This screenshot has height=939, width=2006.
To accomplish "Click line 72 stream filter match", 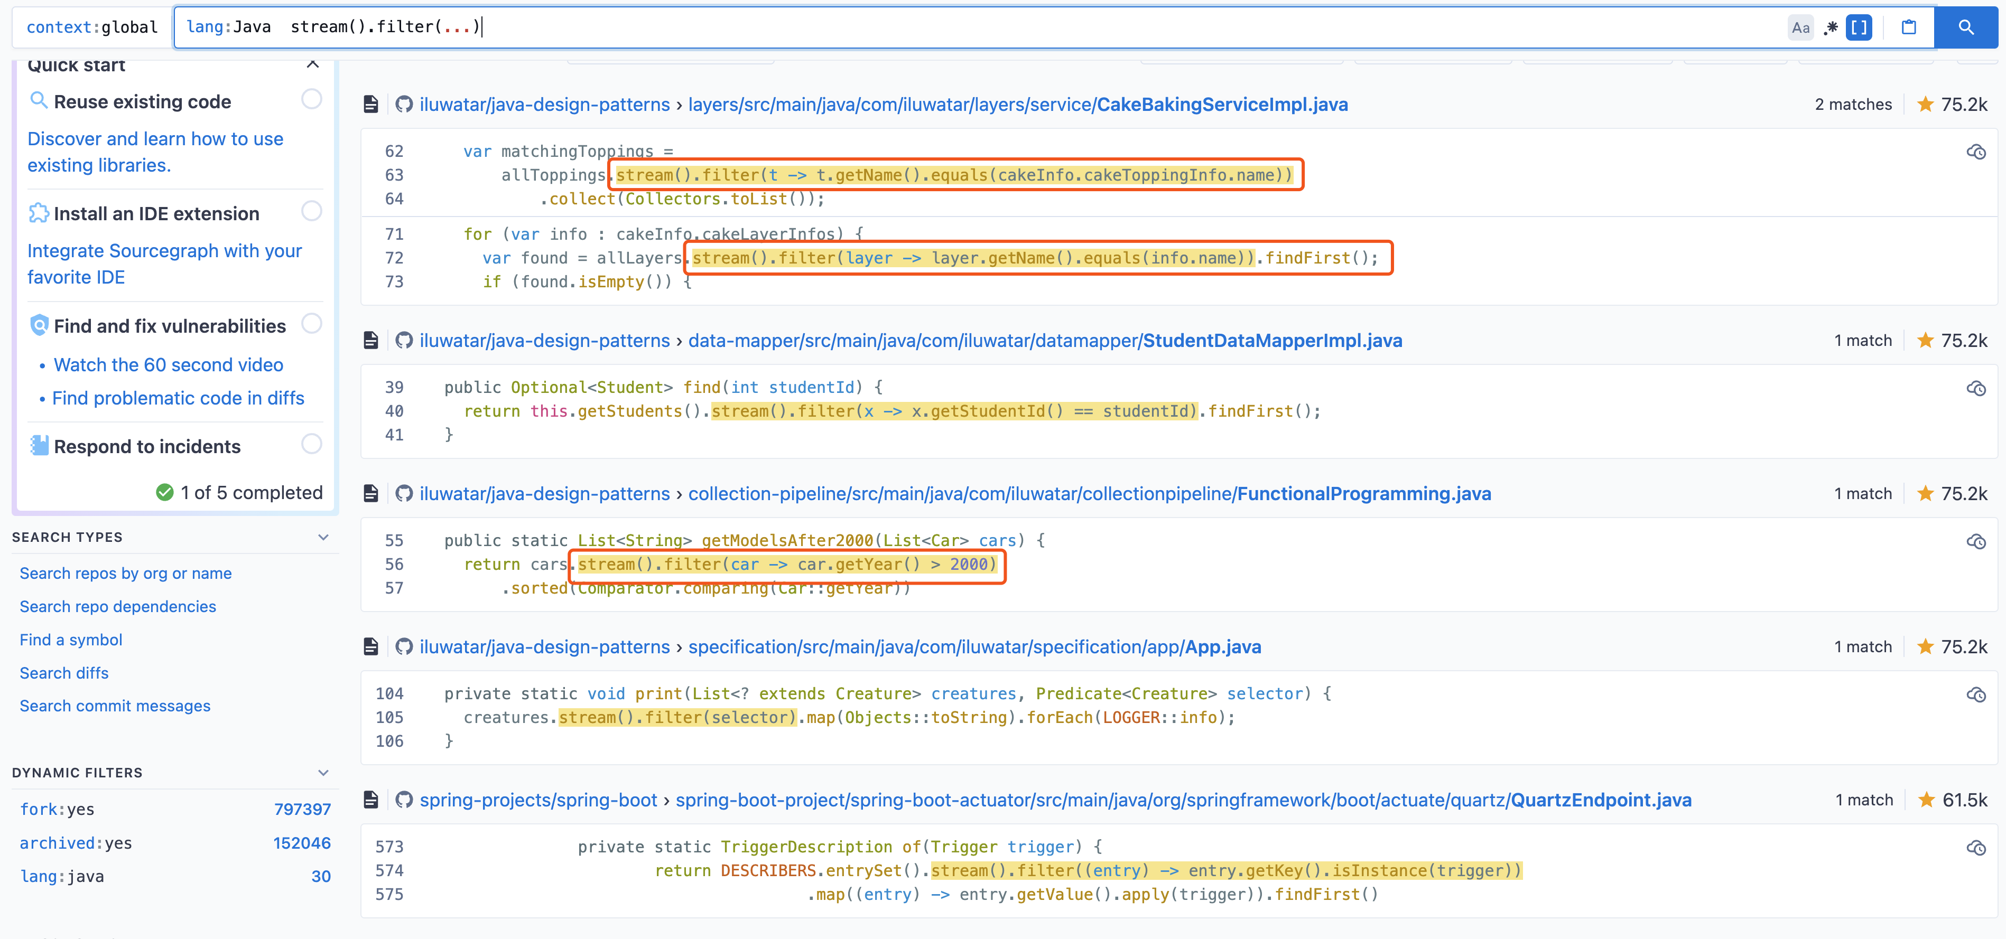I will pyautogui.click(x=973, y=258).
